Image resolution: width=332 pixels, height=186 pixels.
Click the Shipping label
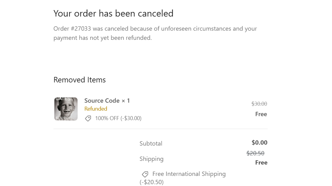(x=151, y=159)
